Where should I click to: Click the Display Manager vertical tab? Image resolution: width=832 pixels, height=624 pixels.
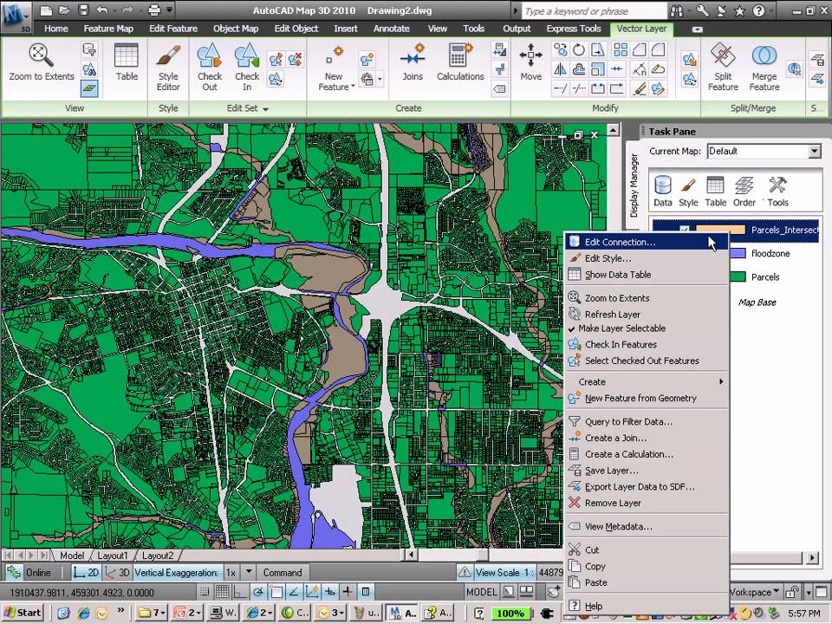[634, 185]
